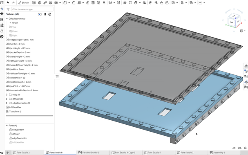Select the Thicken tool

[56, 2]
